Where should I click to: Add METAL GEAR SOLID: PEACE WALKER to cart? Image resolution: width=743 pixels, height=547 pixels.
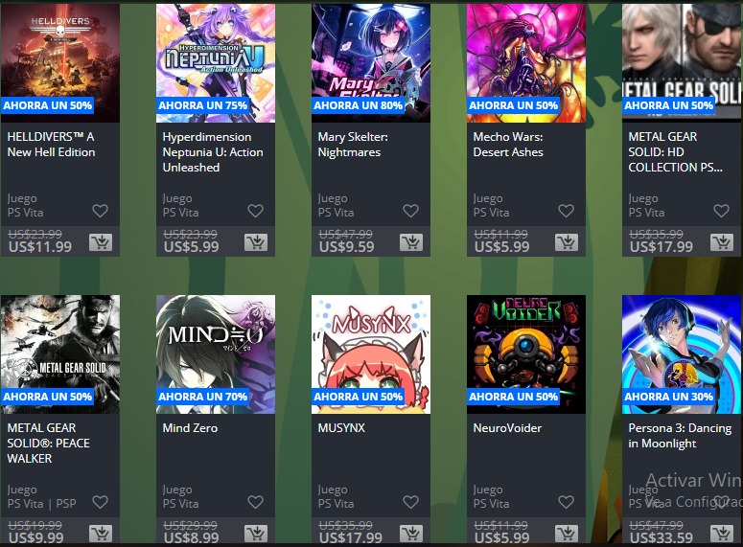click(101, 534)
